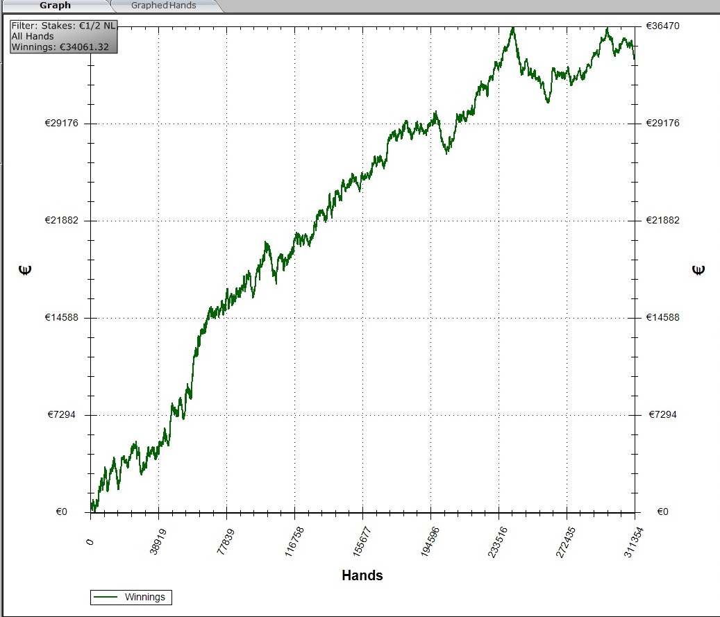This screenshot has width=720, height=617.
Task: Click the Winnings legend label text
Action: coord(144,597)
